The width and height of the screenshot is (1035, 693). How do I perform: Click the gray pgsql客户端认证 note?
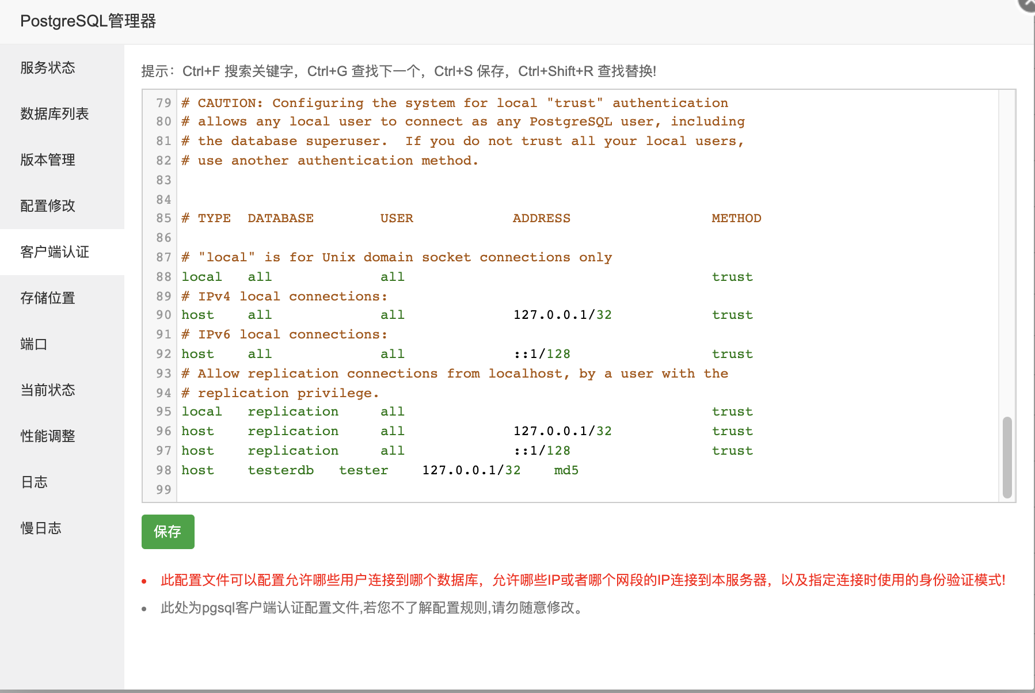373,608
